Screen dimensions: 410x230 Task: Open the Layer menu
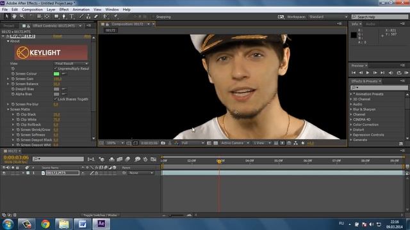click(51, 10)
